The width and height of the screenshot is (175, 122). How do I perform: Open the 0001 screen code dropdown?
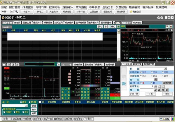(12, 11)
